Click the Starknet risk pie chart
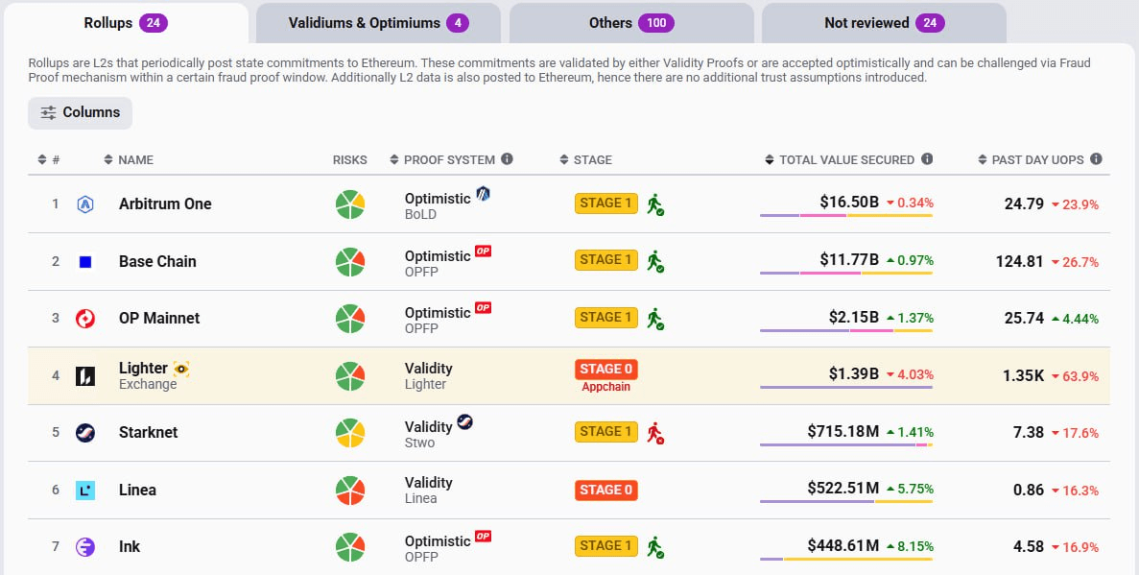The width and height of the screenshot is (1139, 575). click(x=349, y=433)
